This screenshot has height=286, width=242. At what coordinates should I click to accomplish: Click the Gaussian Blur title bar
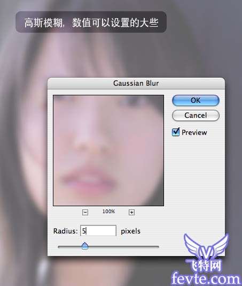tap(136, 84)
